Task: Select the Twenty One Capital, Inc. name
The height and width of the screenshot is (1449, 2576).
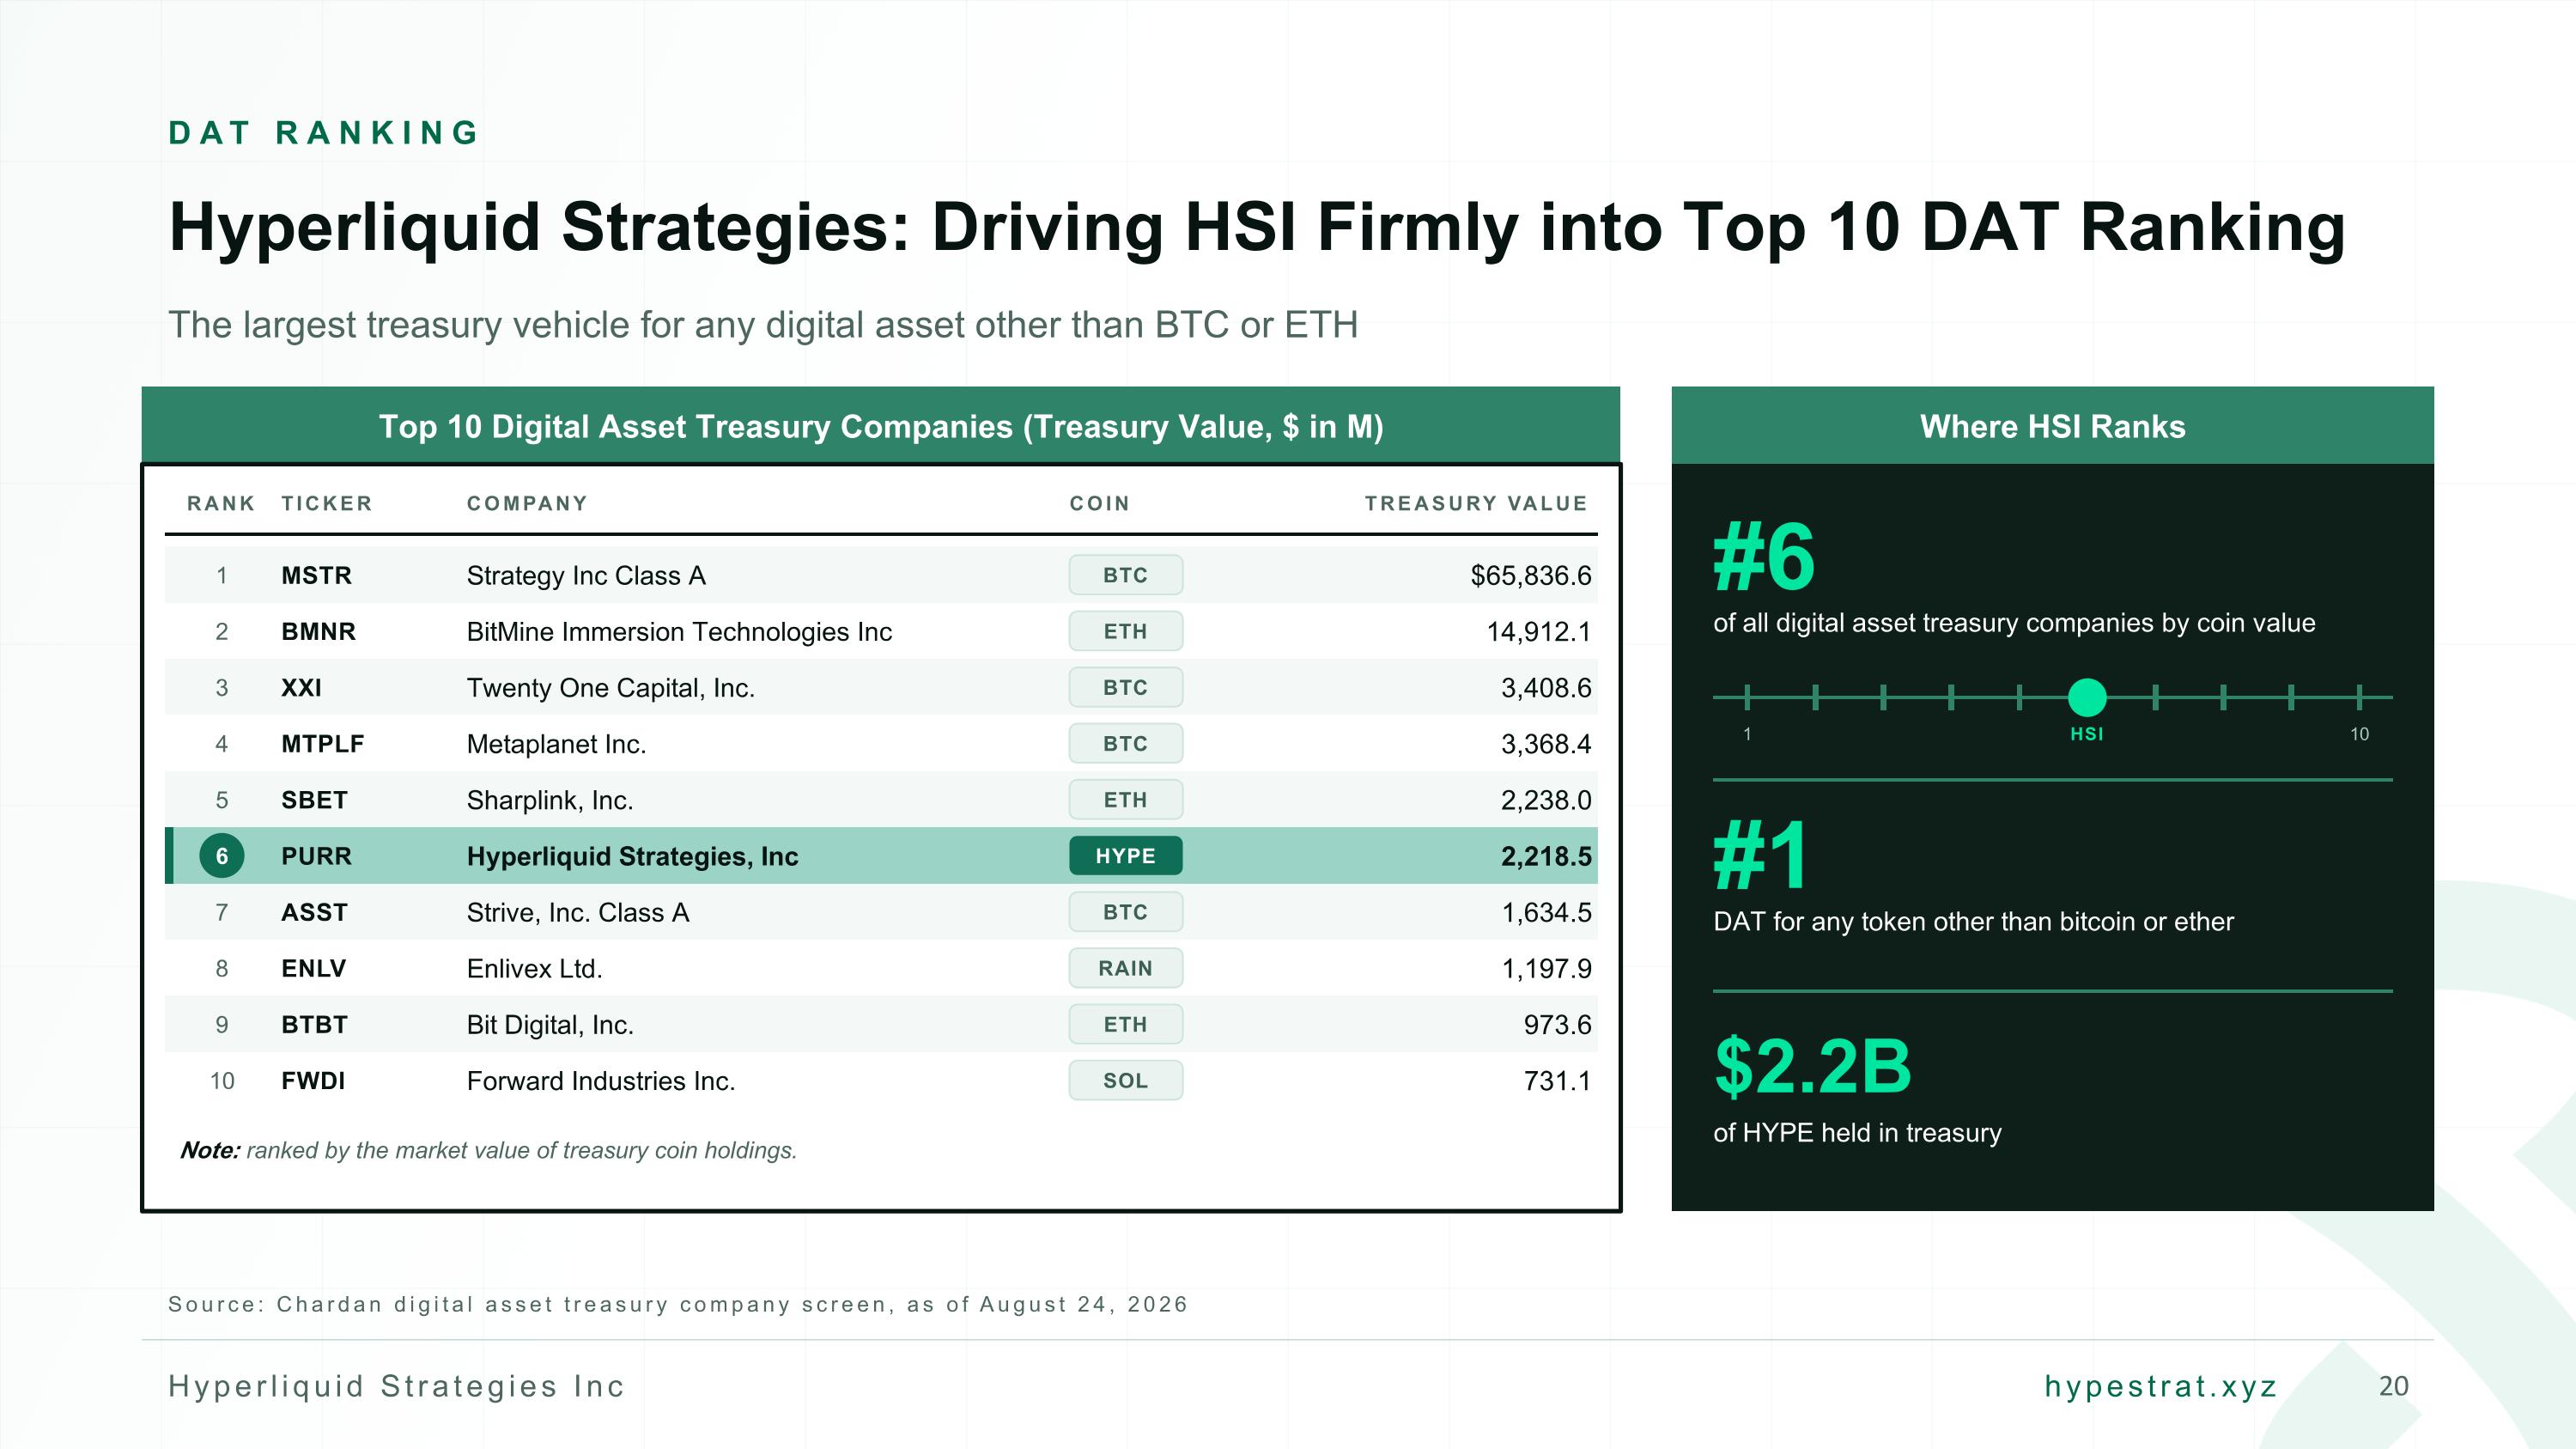Action: 611,687
